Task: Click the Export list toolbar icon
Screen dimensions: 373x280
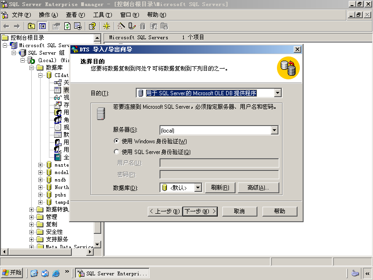Action: pyautogui.click(x=78, y=26)
